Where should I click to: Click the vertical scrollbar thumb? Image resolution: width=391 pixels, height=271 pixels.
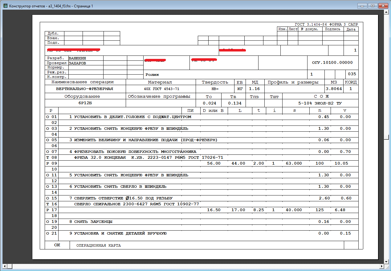pos(387,137)
